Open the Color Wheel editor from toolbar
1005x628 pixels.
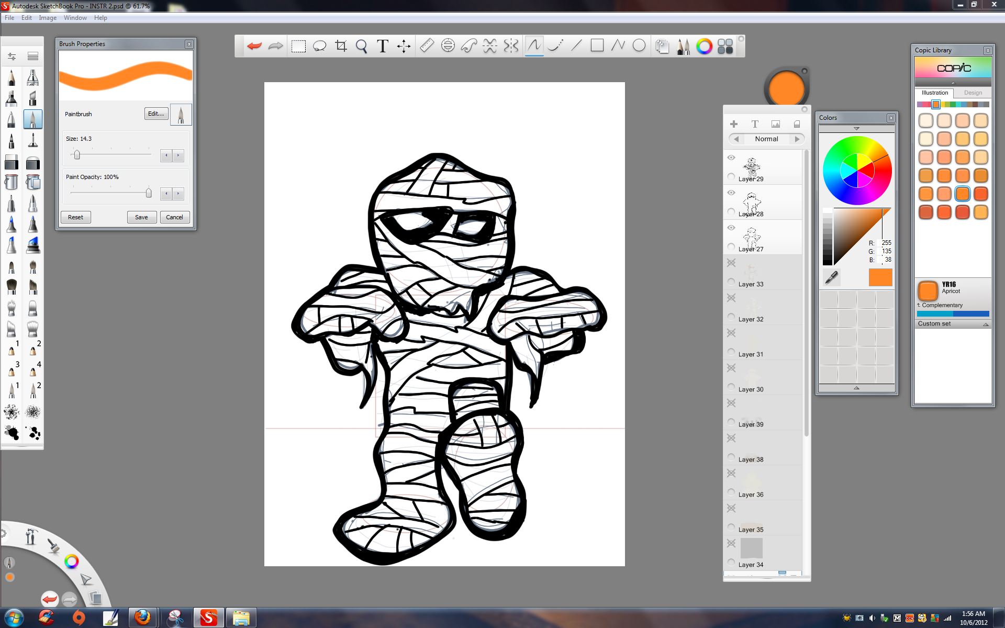click(704, 46)
